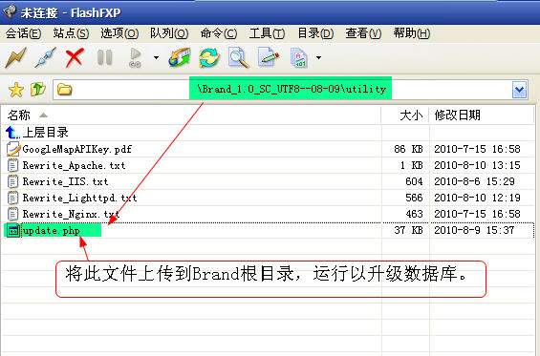540x356 pixels.
Task: Click the red X abort icon
Action: (x=75, y=57)
